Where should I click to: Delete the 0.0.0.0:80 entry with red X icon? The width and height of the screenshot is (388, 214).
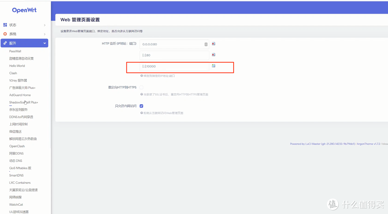click(213, 44)
